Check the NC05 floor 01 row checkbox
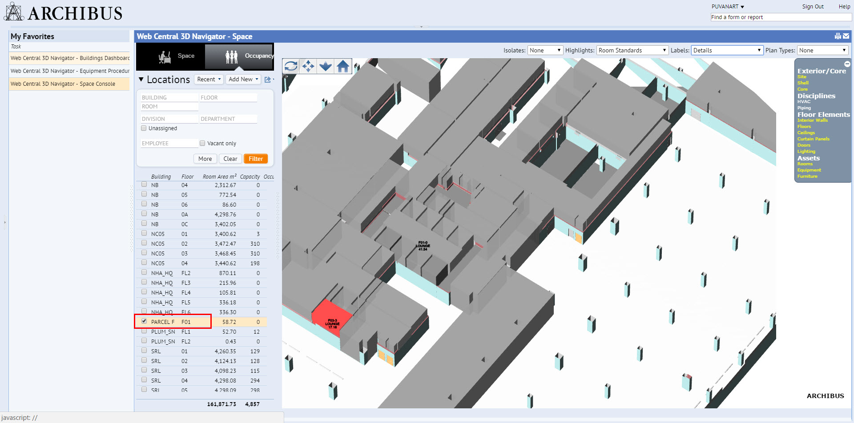 coord(144,233)
